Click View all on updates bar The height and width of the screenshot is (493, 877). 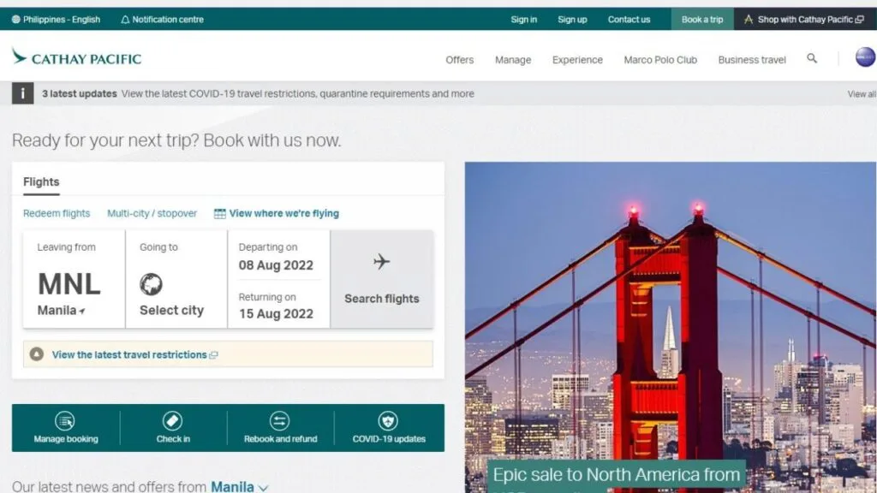862,94
